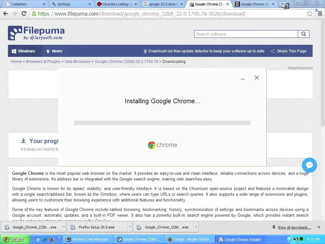Select the Downloading breadcrumb text
Image resolution: width=325 pixels, height=244 pixels.
[174, 62]
